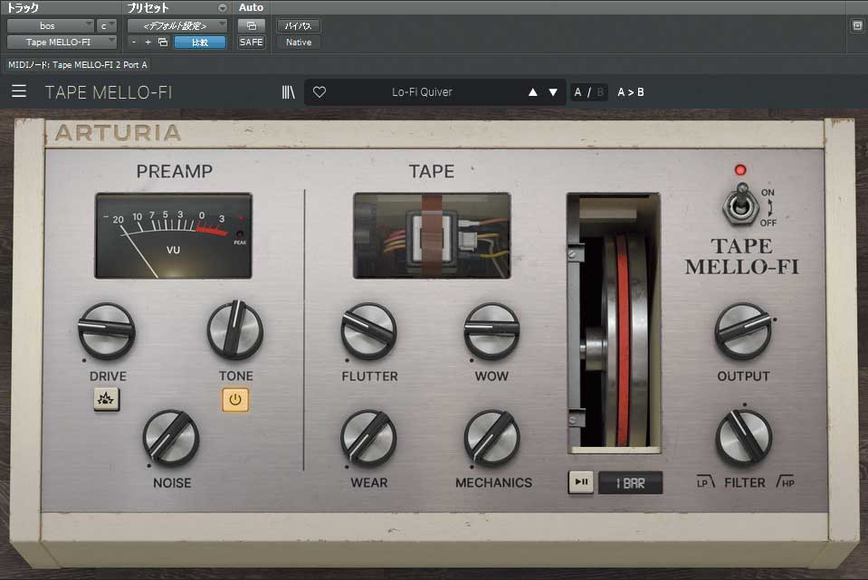This screenshot has width=868, height=580.
Task: Toggle the bypass button
Action: [299, 25]
